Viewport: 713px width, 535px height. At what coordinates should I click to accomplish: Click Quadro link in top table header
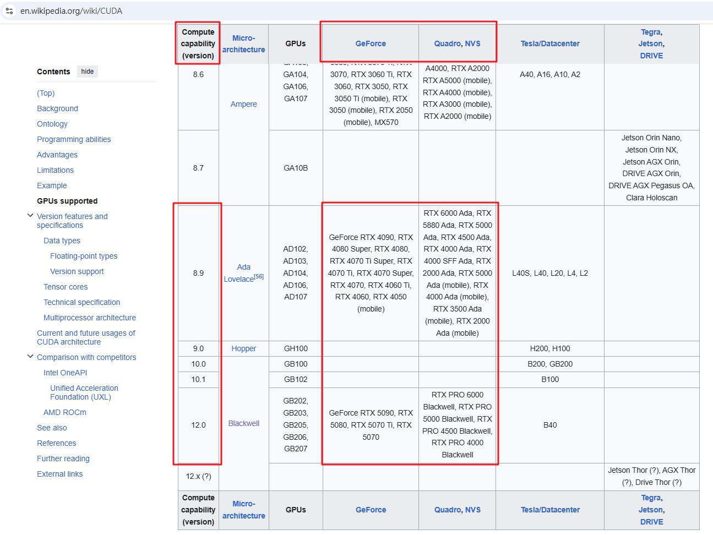(x=448, y=43)
